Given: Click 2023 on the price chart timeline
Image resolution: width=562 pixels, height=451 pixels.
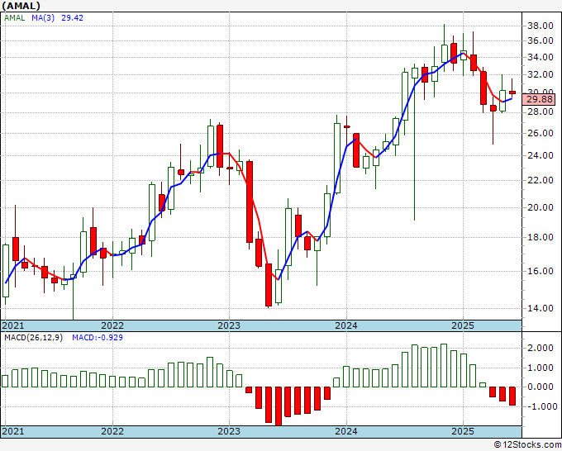Looking at the screenshot, I should (229, 325).
